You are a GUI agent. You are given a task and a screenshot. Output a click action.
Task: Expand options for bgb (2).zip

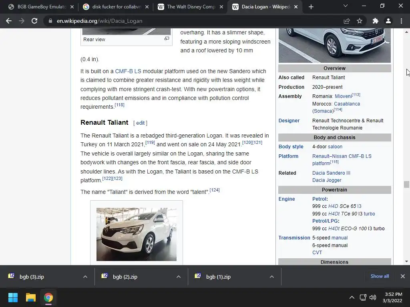[179, 277]
